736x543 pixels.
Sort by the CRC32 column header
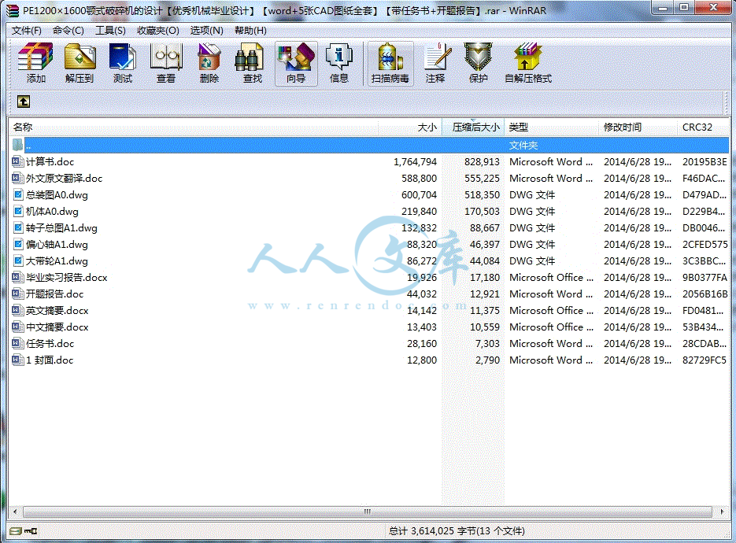click(x=703, y=127)
